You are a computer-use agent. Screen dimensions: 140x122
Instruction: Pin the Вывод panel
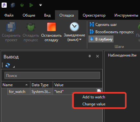tap(89, 56)
